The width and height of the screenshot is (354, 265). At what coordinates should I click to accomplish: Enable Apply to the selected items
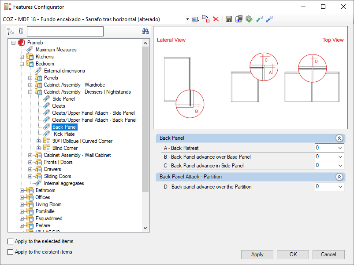tap(11, 241)
